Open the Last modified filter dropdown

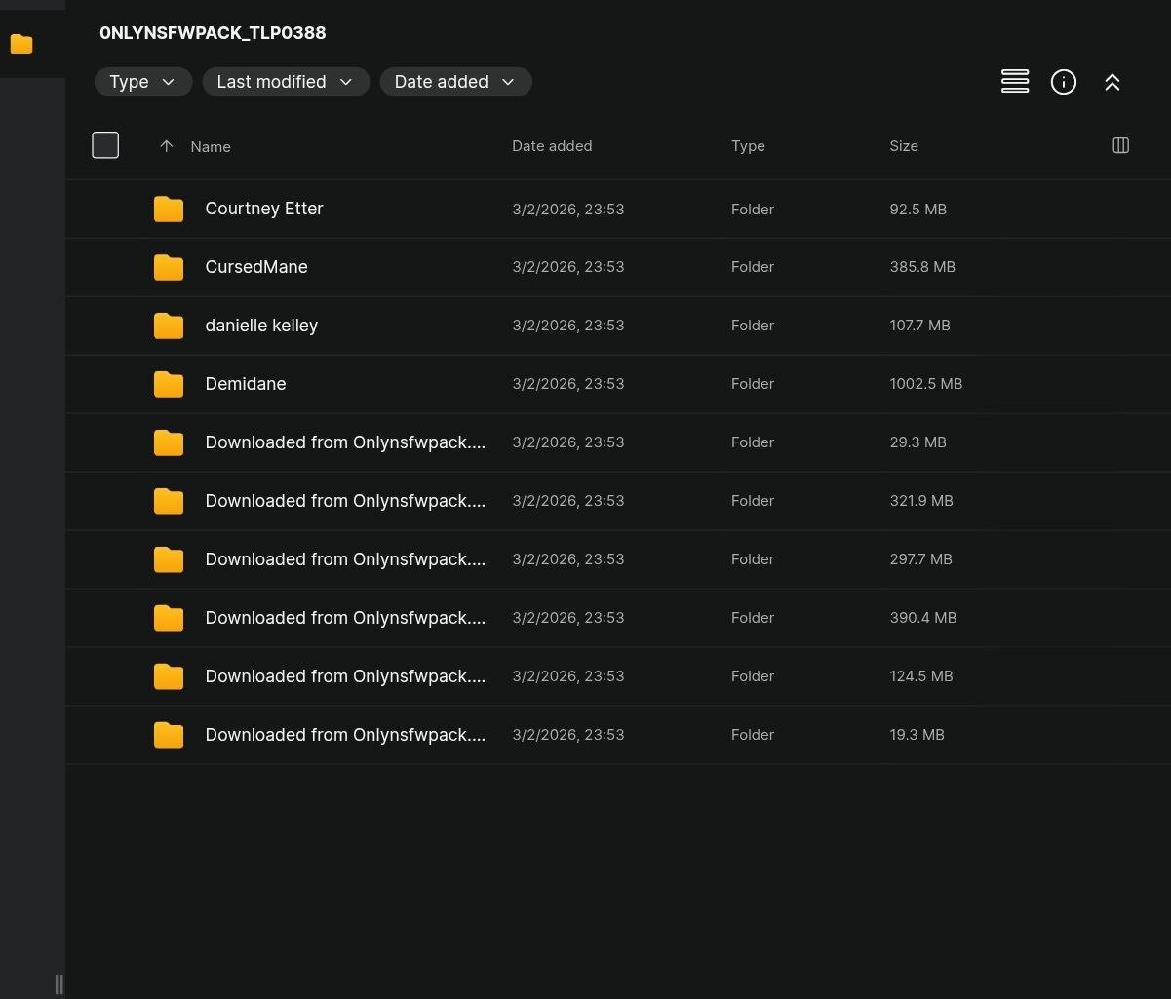(x=285, y=82)
